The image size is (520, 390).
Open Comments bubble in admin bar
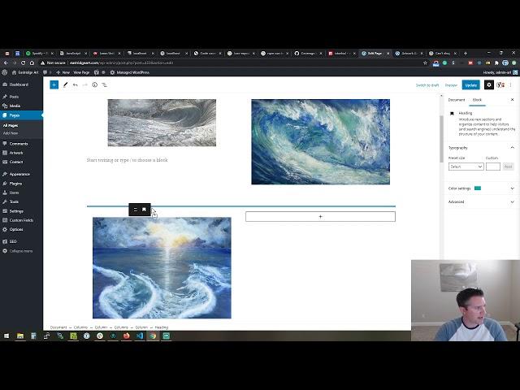coord(45,72)
